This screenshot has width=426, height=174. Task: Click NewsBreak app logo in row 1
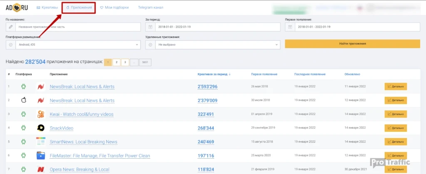click(41, 87)
